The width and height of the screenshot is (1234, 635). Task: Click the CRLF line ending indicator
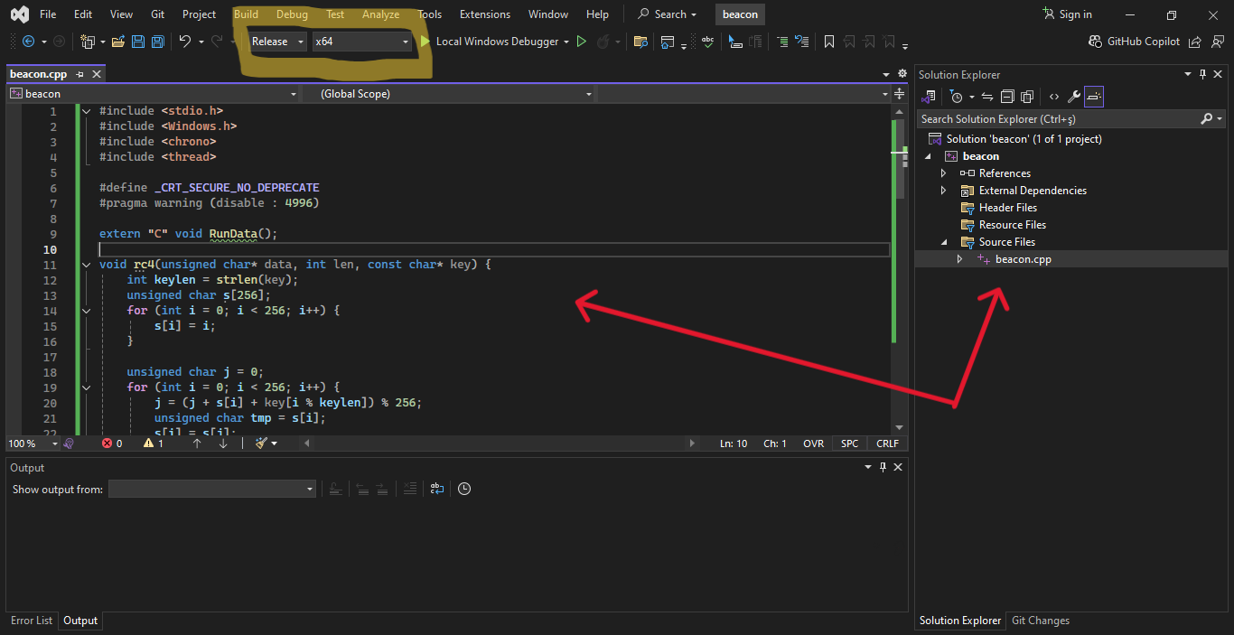click(887, 444)
